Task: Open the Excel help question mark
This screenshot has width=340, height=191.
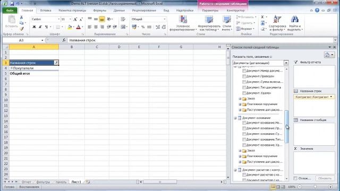Action: [x=317, y=11]
